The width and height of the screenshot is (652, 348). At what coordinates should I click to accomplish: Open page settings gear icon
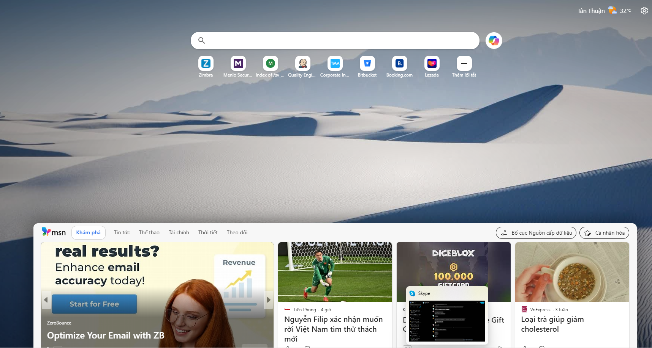point(644,11)
